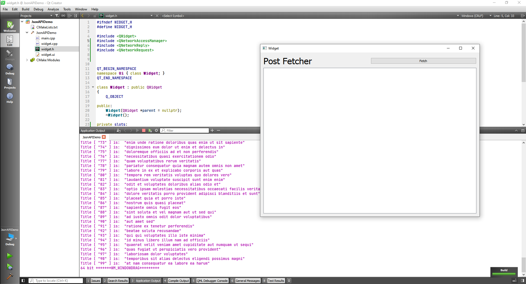This screenshot has height=284, width=526.
Task: Open the Compile Output pane
Action: 176,280
